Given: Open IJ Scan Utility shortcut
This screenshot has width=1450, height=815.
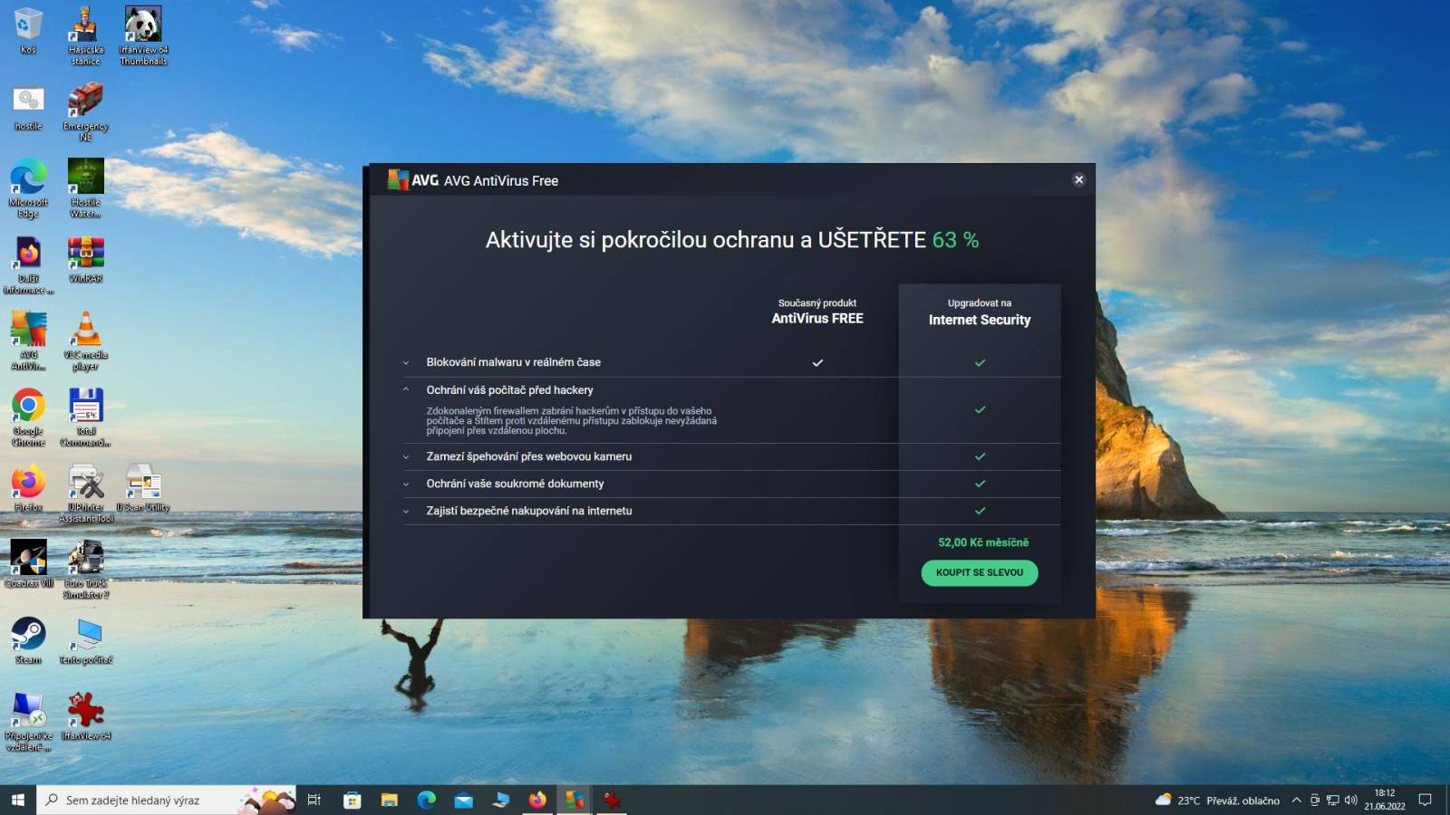Looking at the screenshot, I should click(x=143, y=488).
